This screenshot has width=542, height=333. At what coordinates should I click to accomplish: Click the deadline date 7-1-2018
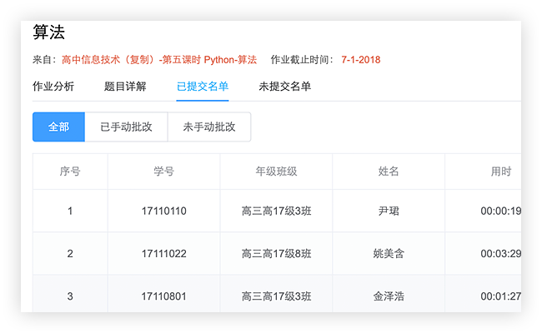tap(360, 60)
